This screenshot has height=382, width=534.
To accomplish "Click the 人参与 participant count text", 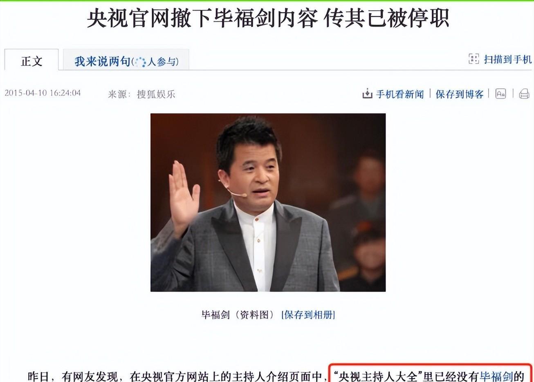I will coord(162,62).
